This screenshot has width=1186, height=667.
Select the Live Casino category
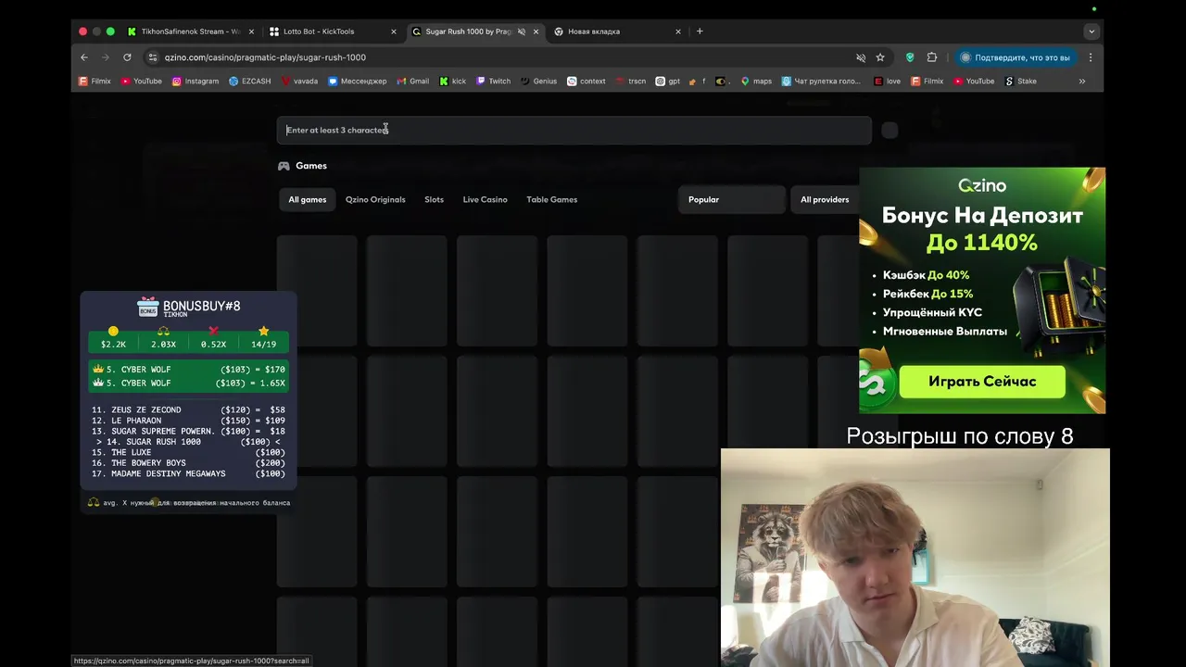[x=485, y=199]
